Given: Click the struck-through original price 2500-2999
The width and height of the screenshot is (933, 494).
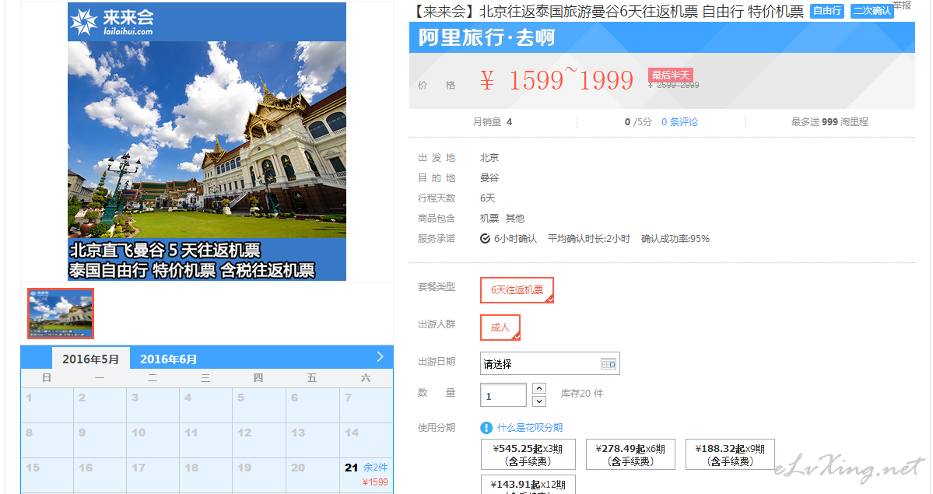Looking at the screenshot, I should coord(674,85).
